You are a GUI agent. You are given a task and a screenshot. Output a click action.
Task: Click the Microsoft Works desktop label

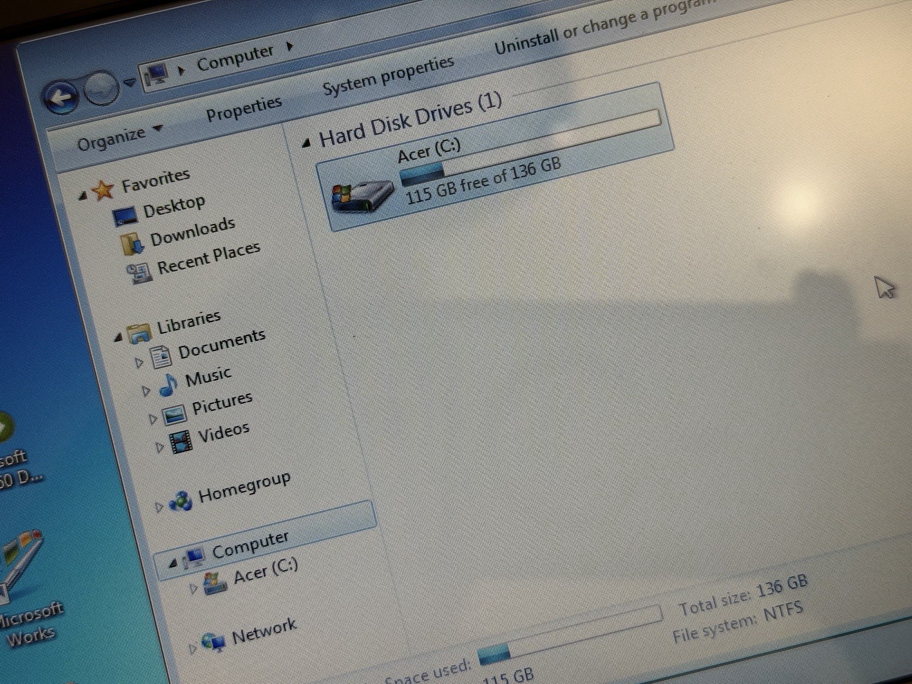(31, 624)
